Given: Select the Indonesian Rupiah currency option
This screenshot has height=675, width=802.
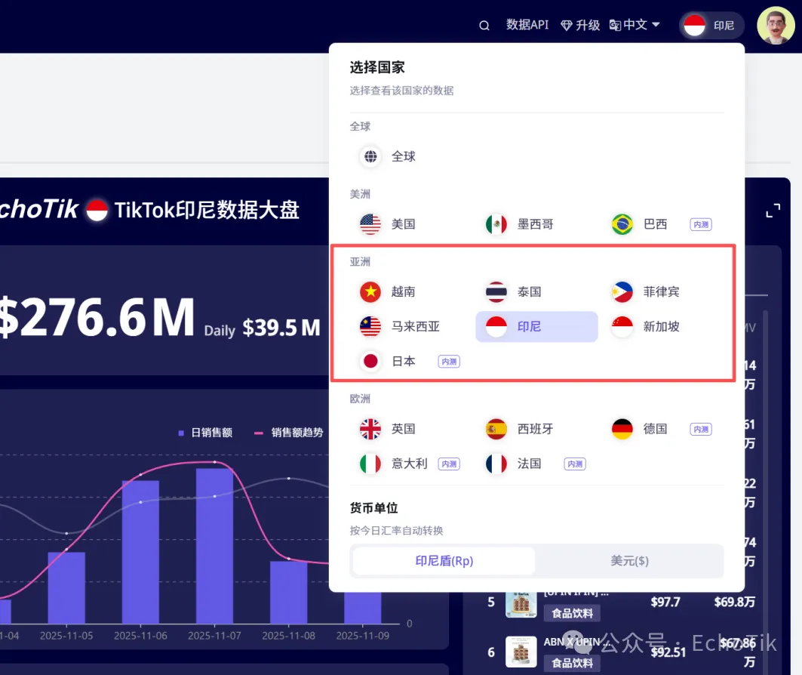Looking at the screenshot, I should (444, 561).
